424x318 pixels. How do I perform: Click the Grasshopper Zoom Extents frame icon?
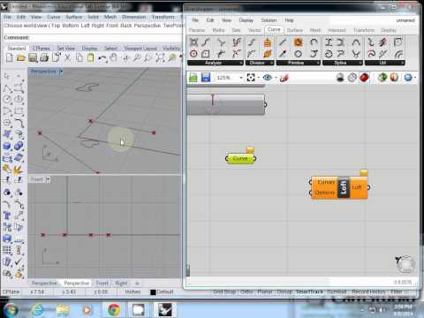point(251,78)
